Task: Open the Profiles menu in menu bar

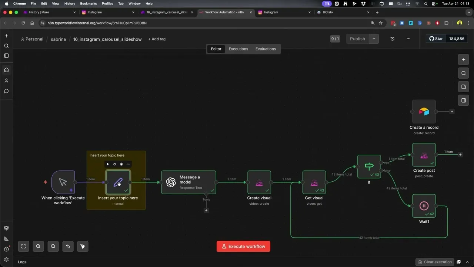Action: (107, 3)
